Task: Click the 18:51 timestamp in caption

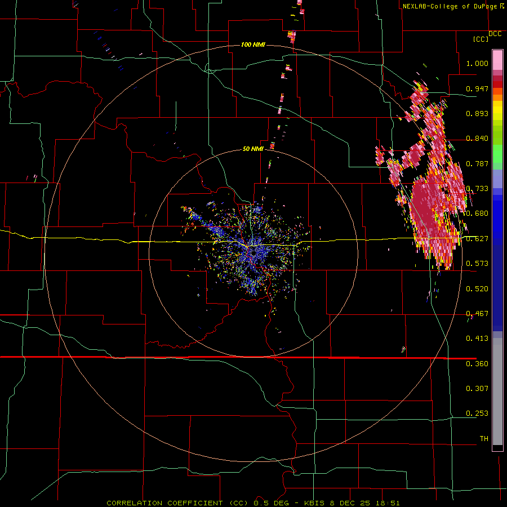Action: click(x=388, y=503)
